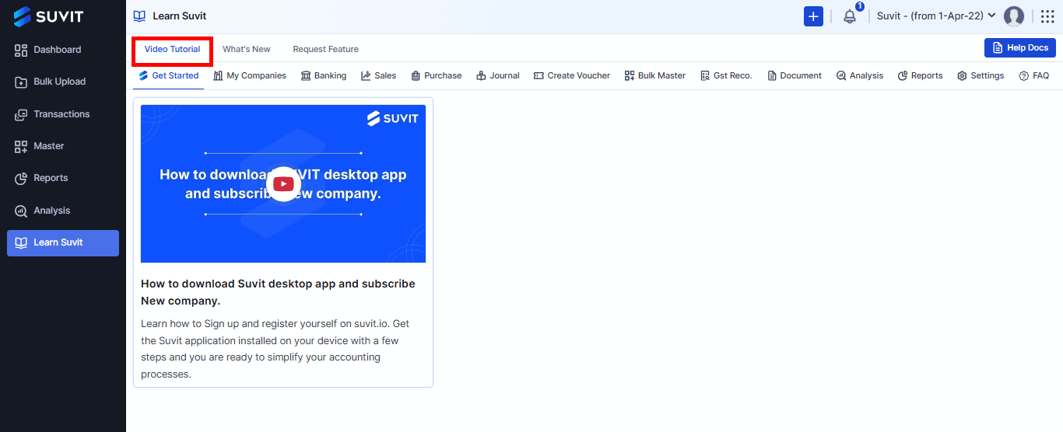Select the Banking category tab
Viewport: 1063px width, 432px height.
324,75
